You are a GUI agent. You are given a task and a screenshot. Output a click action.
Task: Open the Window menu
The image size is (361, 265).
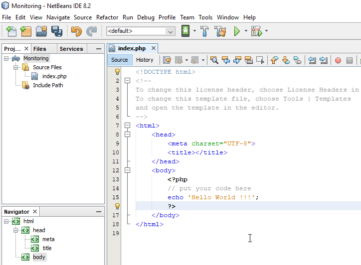click(x=228, y=17)
